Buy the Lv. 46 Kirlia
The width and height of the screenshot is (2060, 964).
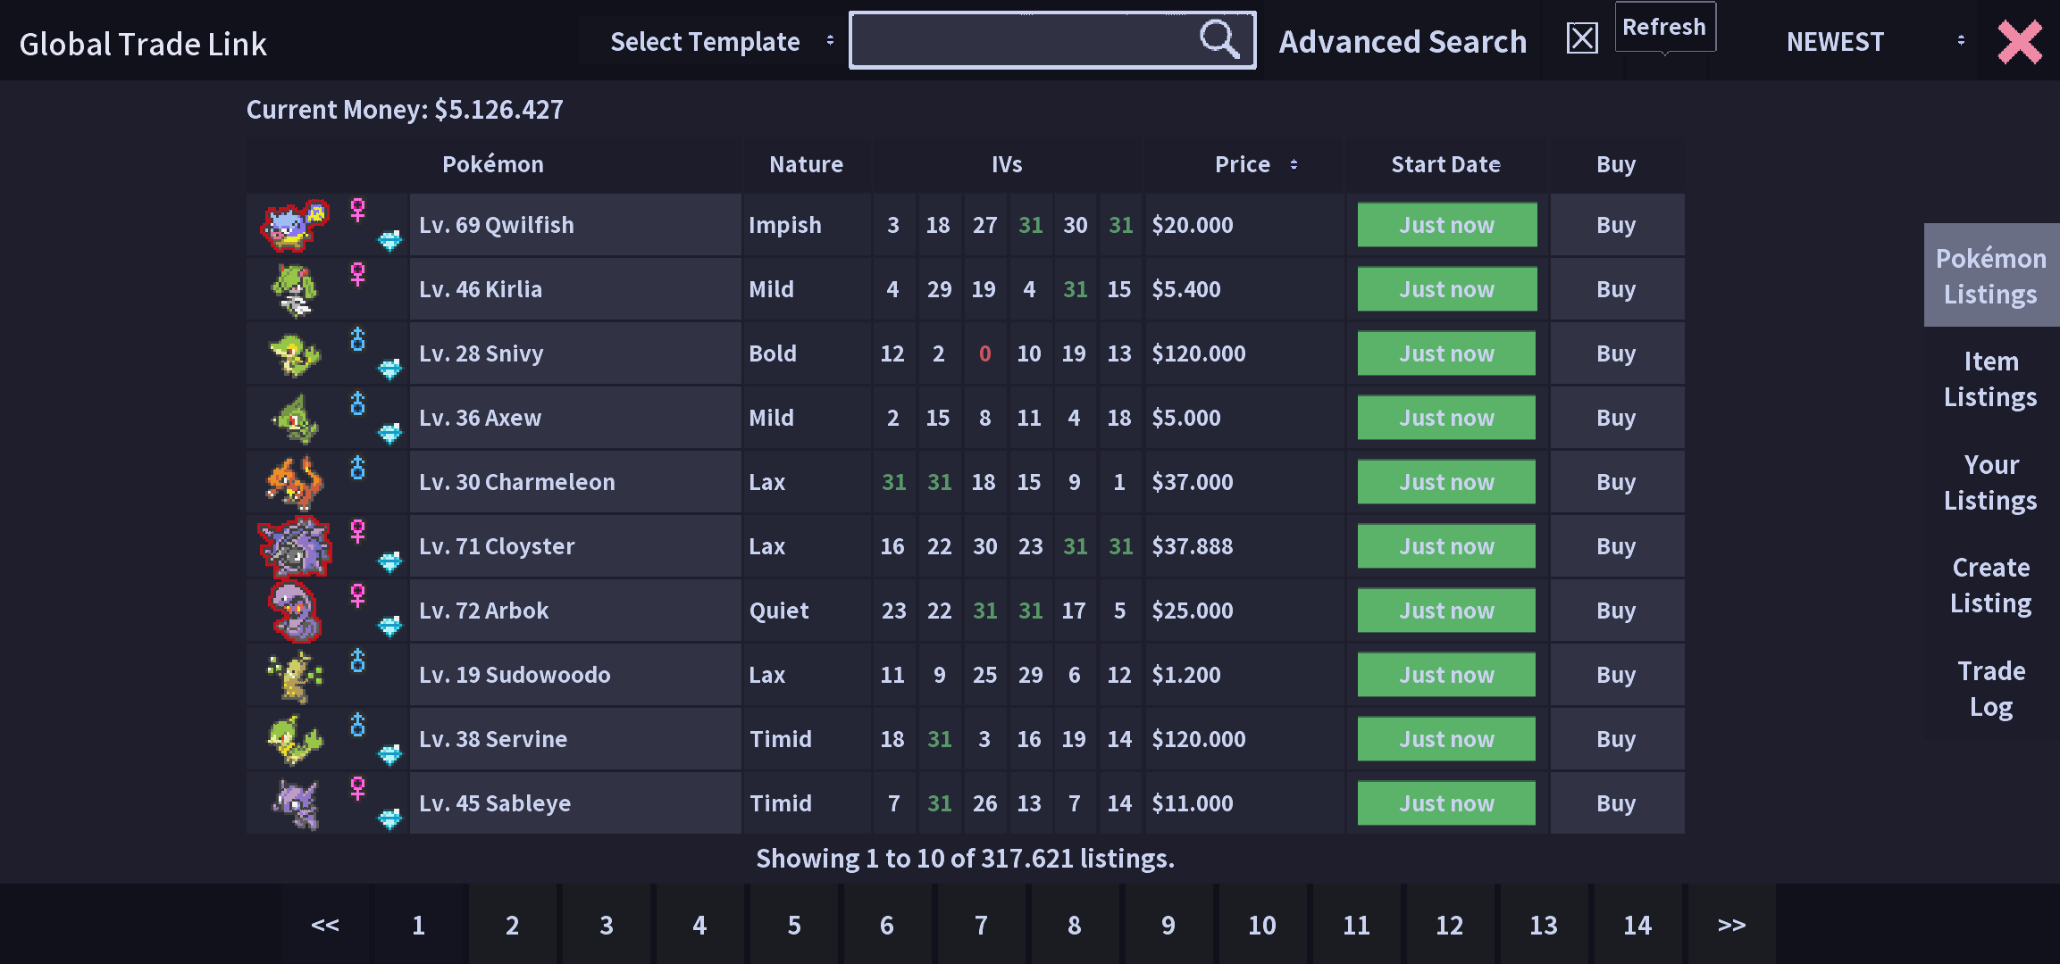[x=1617, y=289]
